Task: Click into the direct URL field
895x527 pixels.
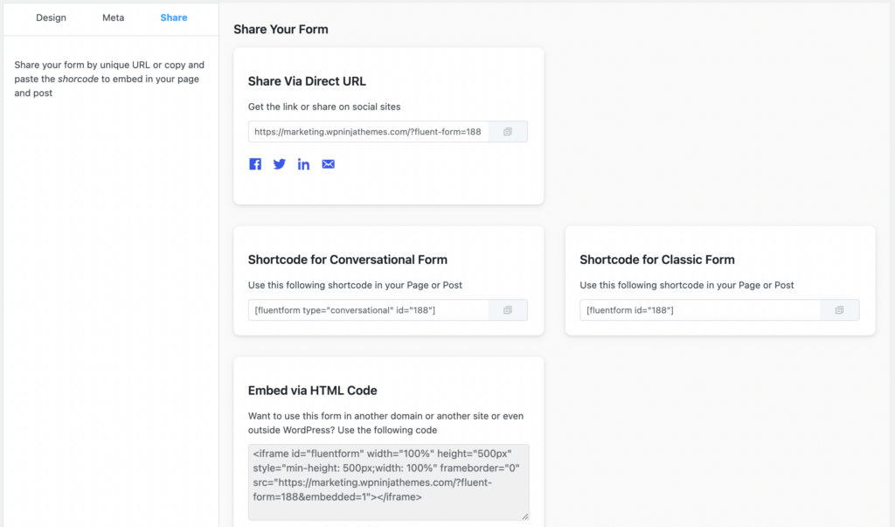Action: pyautogui.click(x=368, y=132)
